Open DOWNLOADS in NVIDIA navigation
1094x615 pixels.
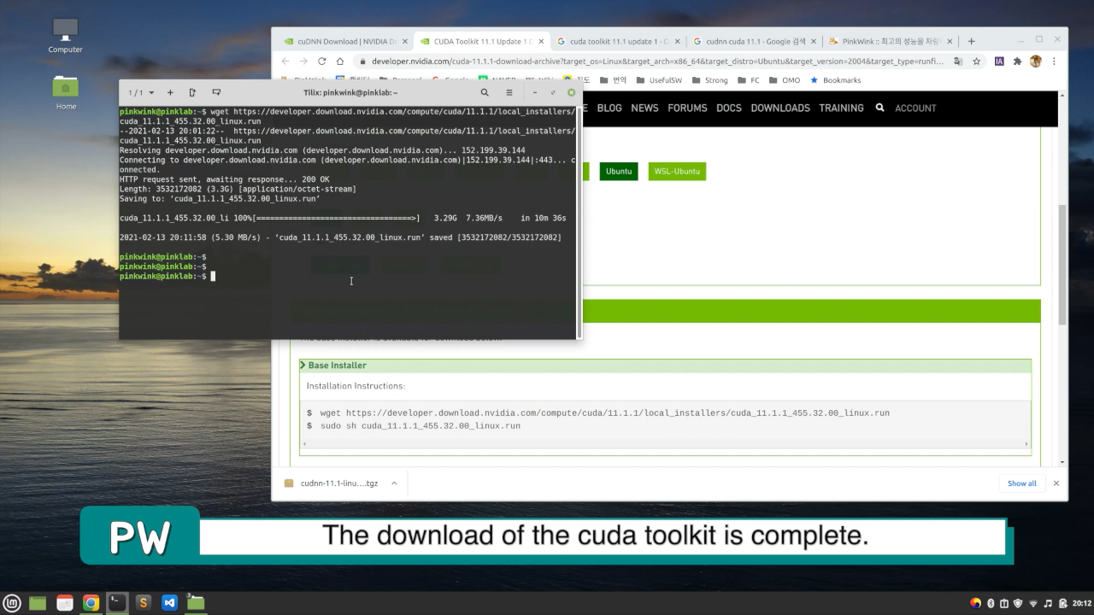point(780,108)
